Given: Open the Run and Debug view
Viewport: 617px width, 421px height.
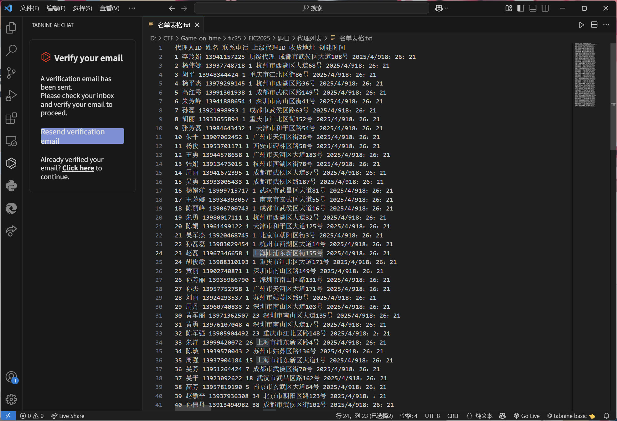Looking at the screenshot, I should [x=11, y=96].
